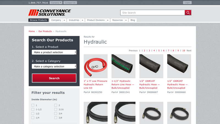Go to results page 8
220x124 pixels.
coord(173,50)
